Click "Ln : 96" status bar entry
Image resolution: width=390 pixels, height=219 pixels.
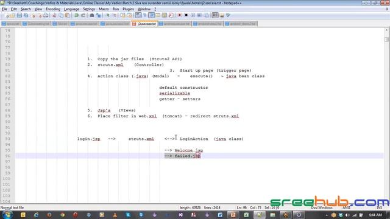click(241, 207)
